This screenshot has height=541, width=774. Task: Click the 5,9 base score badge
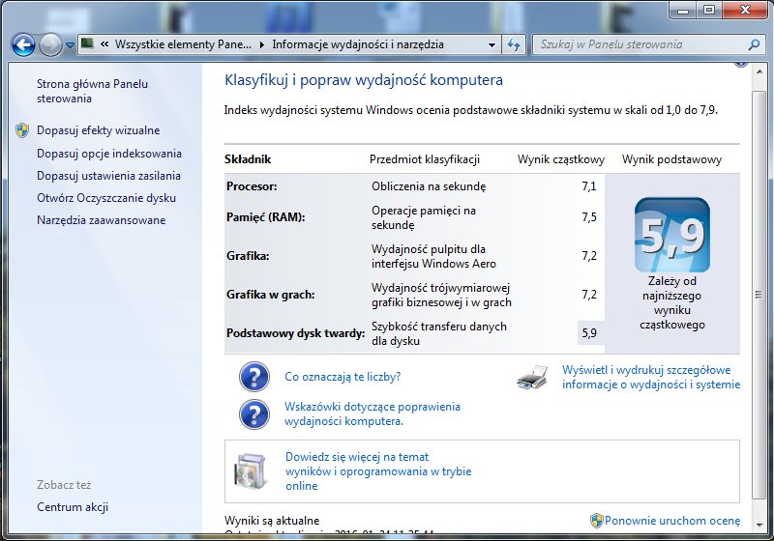click(671, 235)
